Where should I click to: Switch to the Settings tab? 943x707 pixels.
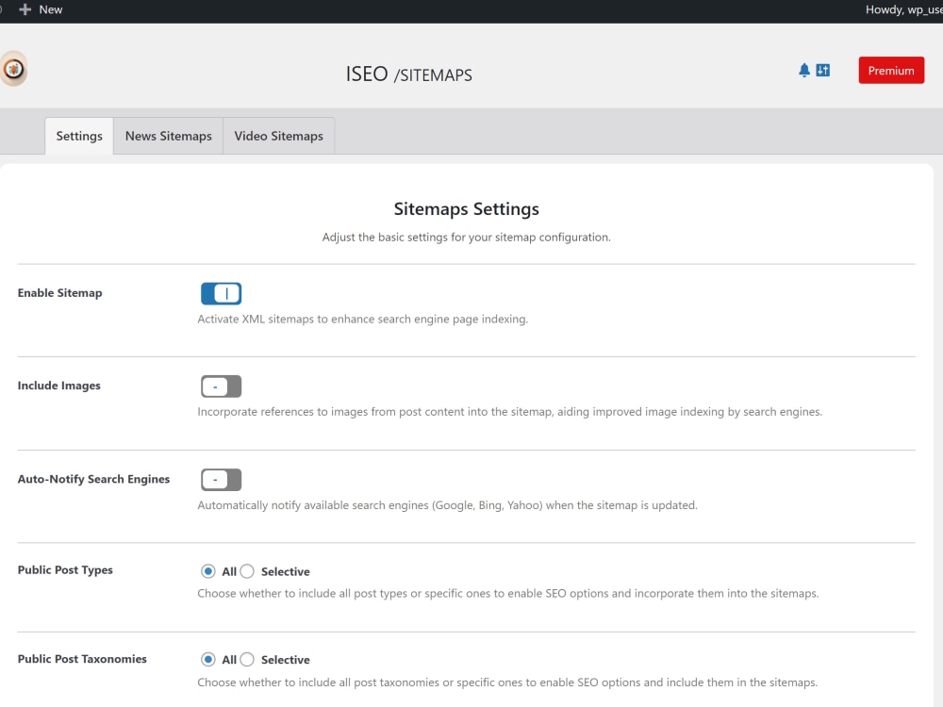[x=79, y=136]
